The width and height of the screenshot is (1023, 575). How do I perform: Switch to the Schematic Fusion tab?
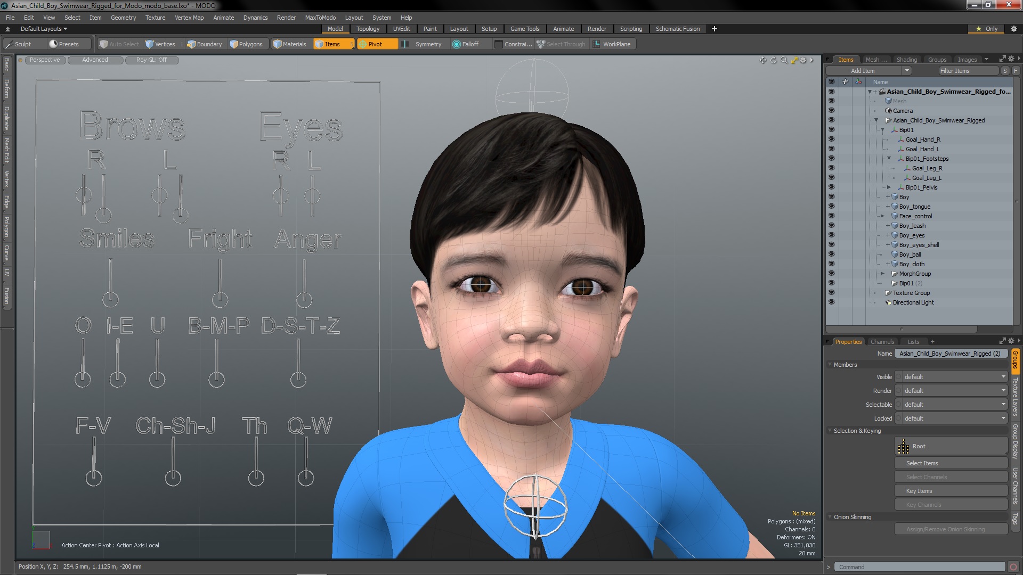[x=678, y=29]
